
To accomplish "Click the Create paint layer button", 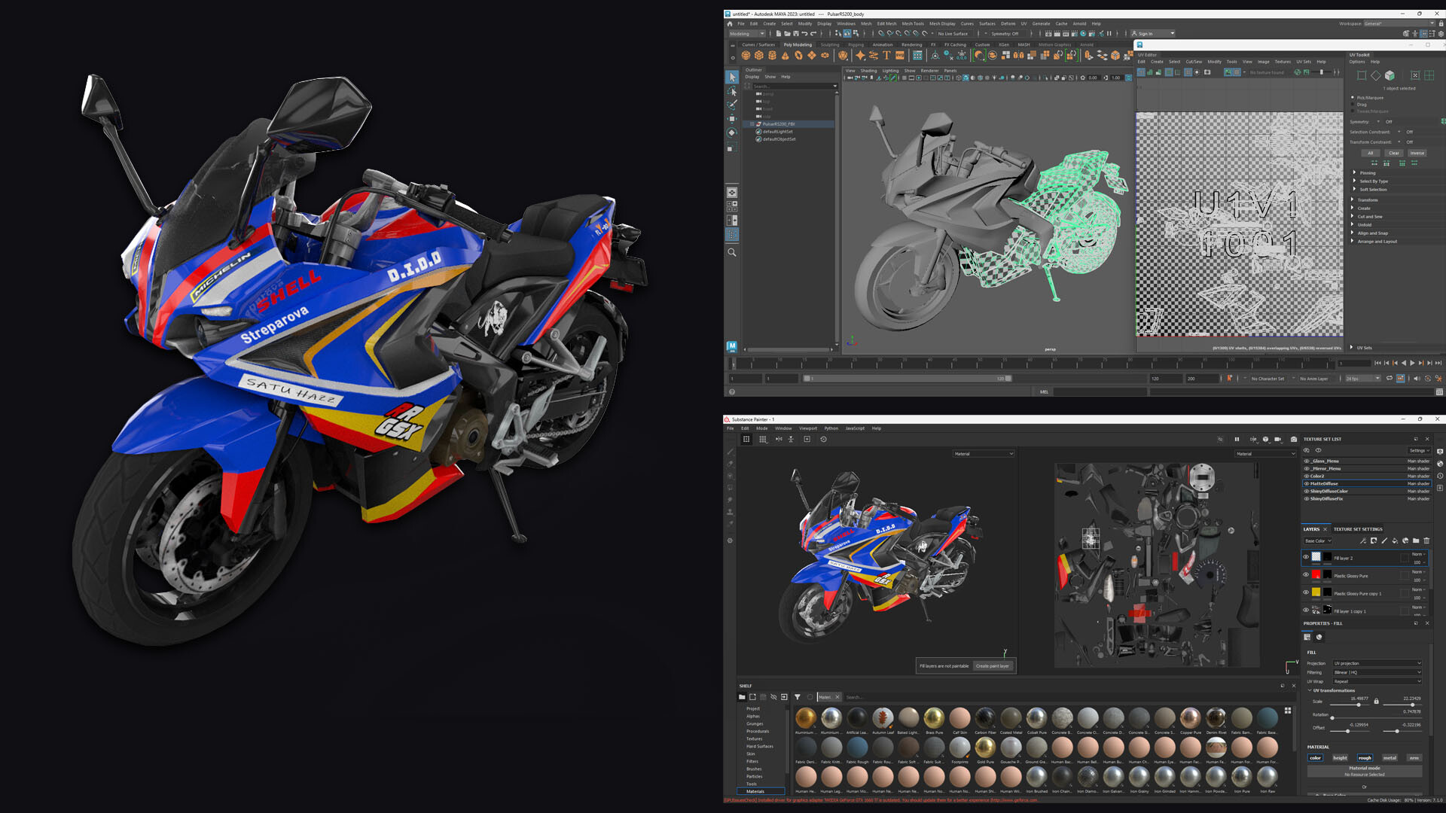I will 993,666.
